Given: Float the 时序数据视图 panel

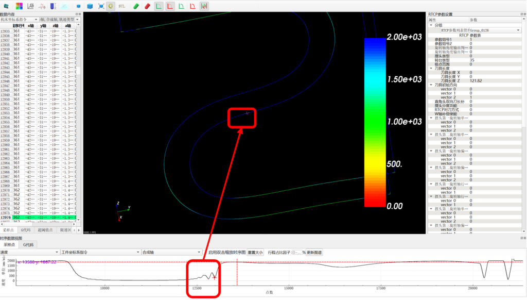Looking at the screenshot, I should coord(522,238).
